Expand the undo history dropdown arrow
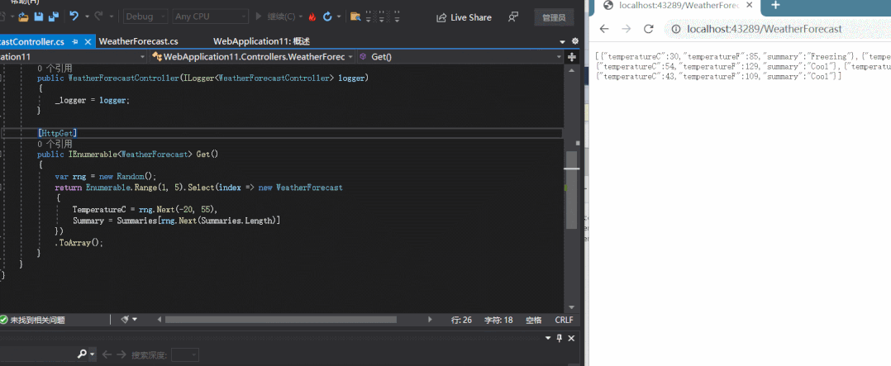Screen dimensions: 891x366 tap(87, 17)
